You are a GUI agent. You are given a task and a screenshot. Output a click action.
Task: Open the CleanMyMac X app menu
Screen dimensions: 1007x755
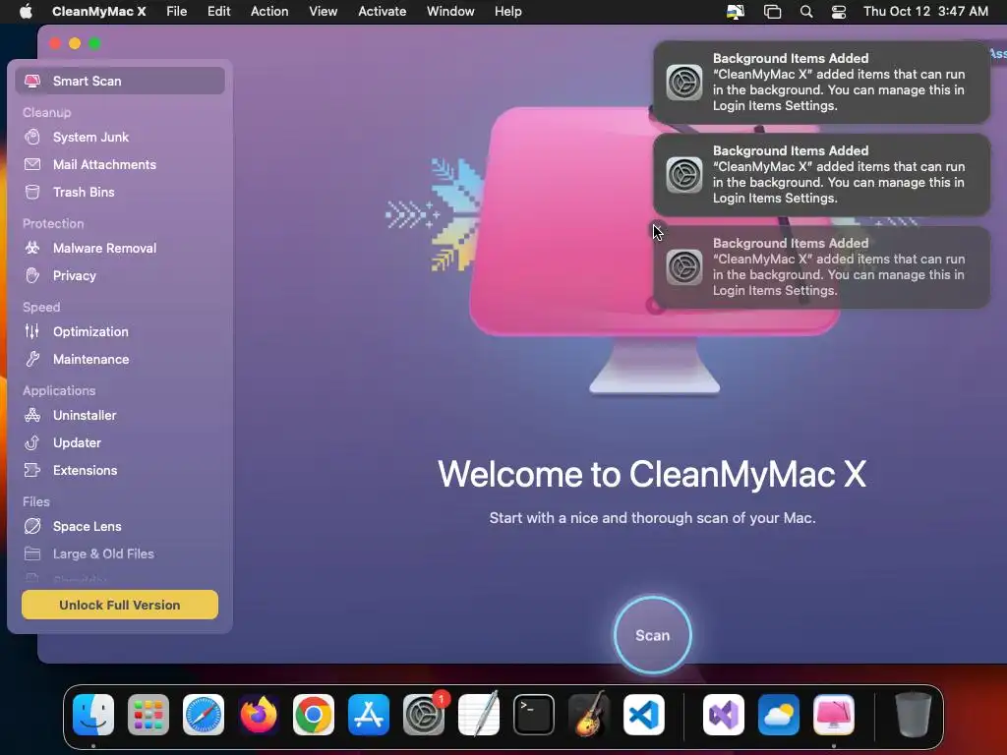click(x=99, y=12)
